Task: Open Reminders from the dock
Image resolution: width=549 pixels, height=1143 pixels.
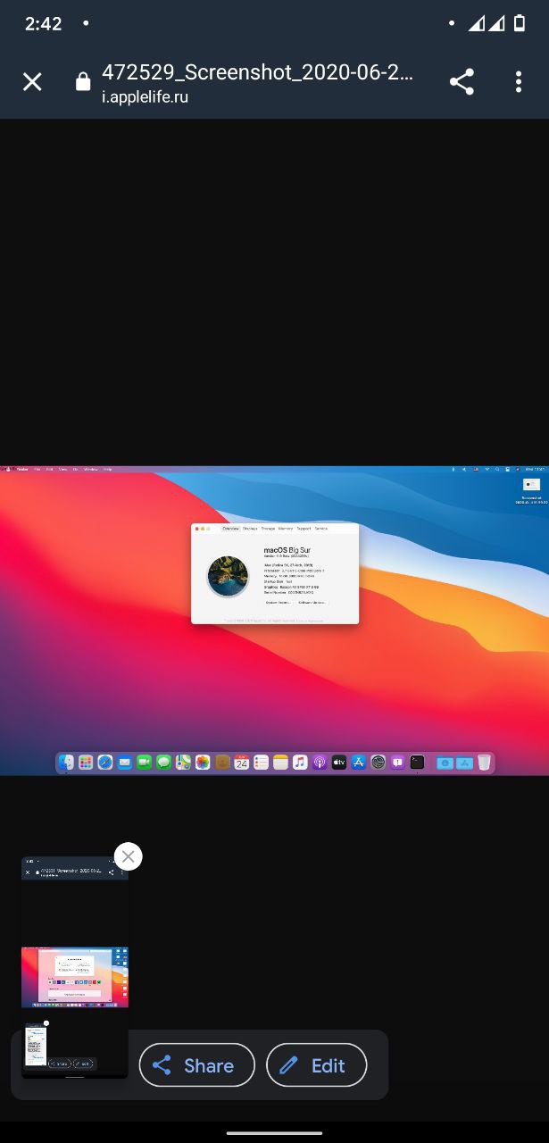Action: (x=262, y=763)
